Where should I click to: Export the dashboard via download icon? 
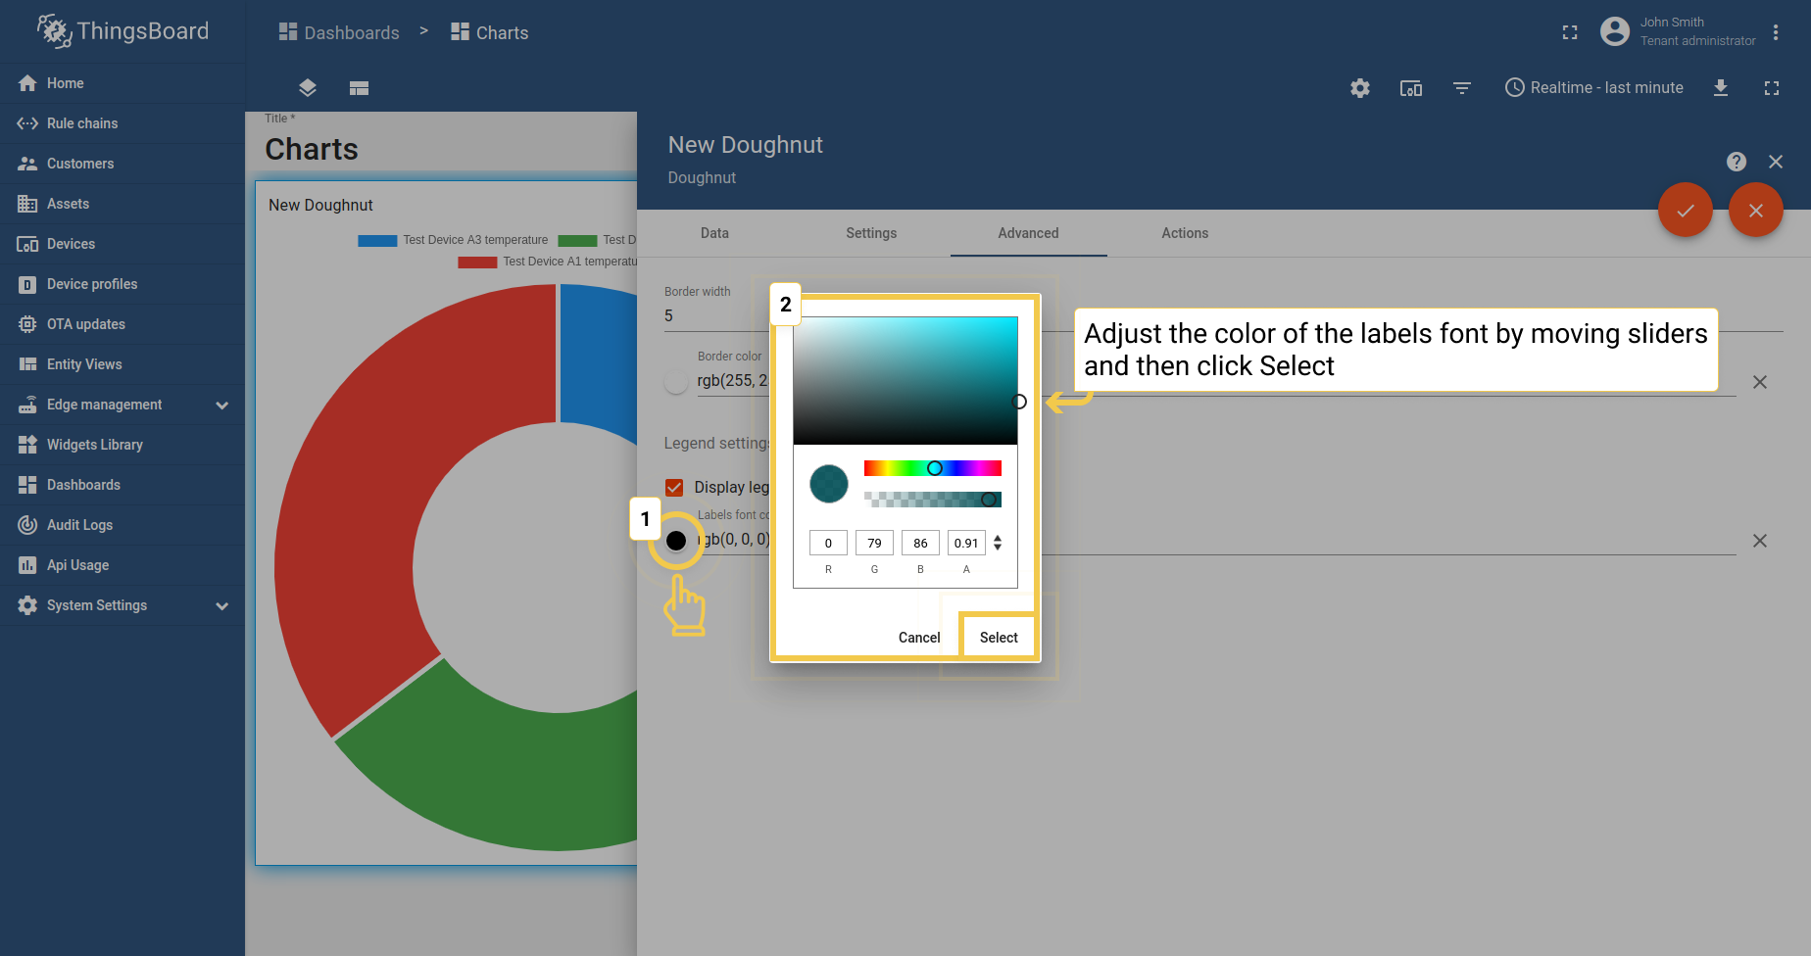[1722, 88]
